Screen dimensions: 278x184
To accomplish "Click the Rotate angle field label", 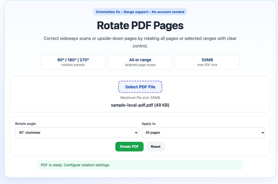I will tap(25, 124).
